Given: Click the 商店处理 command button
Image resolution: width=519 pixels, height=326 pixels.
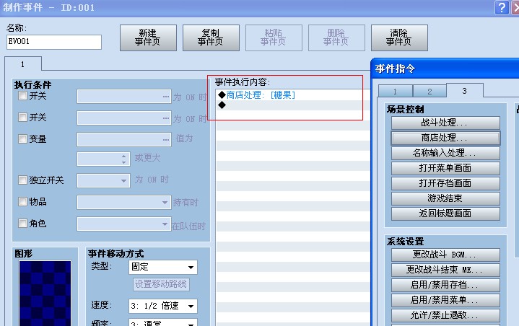Looking at the screenshot, I should pyautogui.click(x=445, y=138).
